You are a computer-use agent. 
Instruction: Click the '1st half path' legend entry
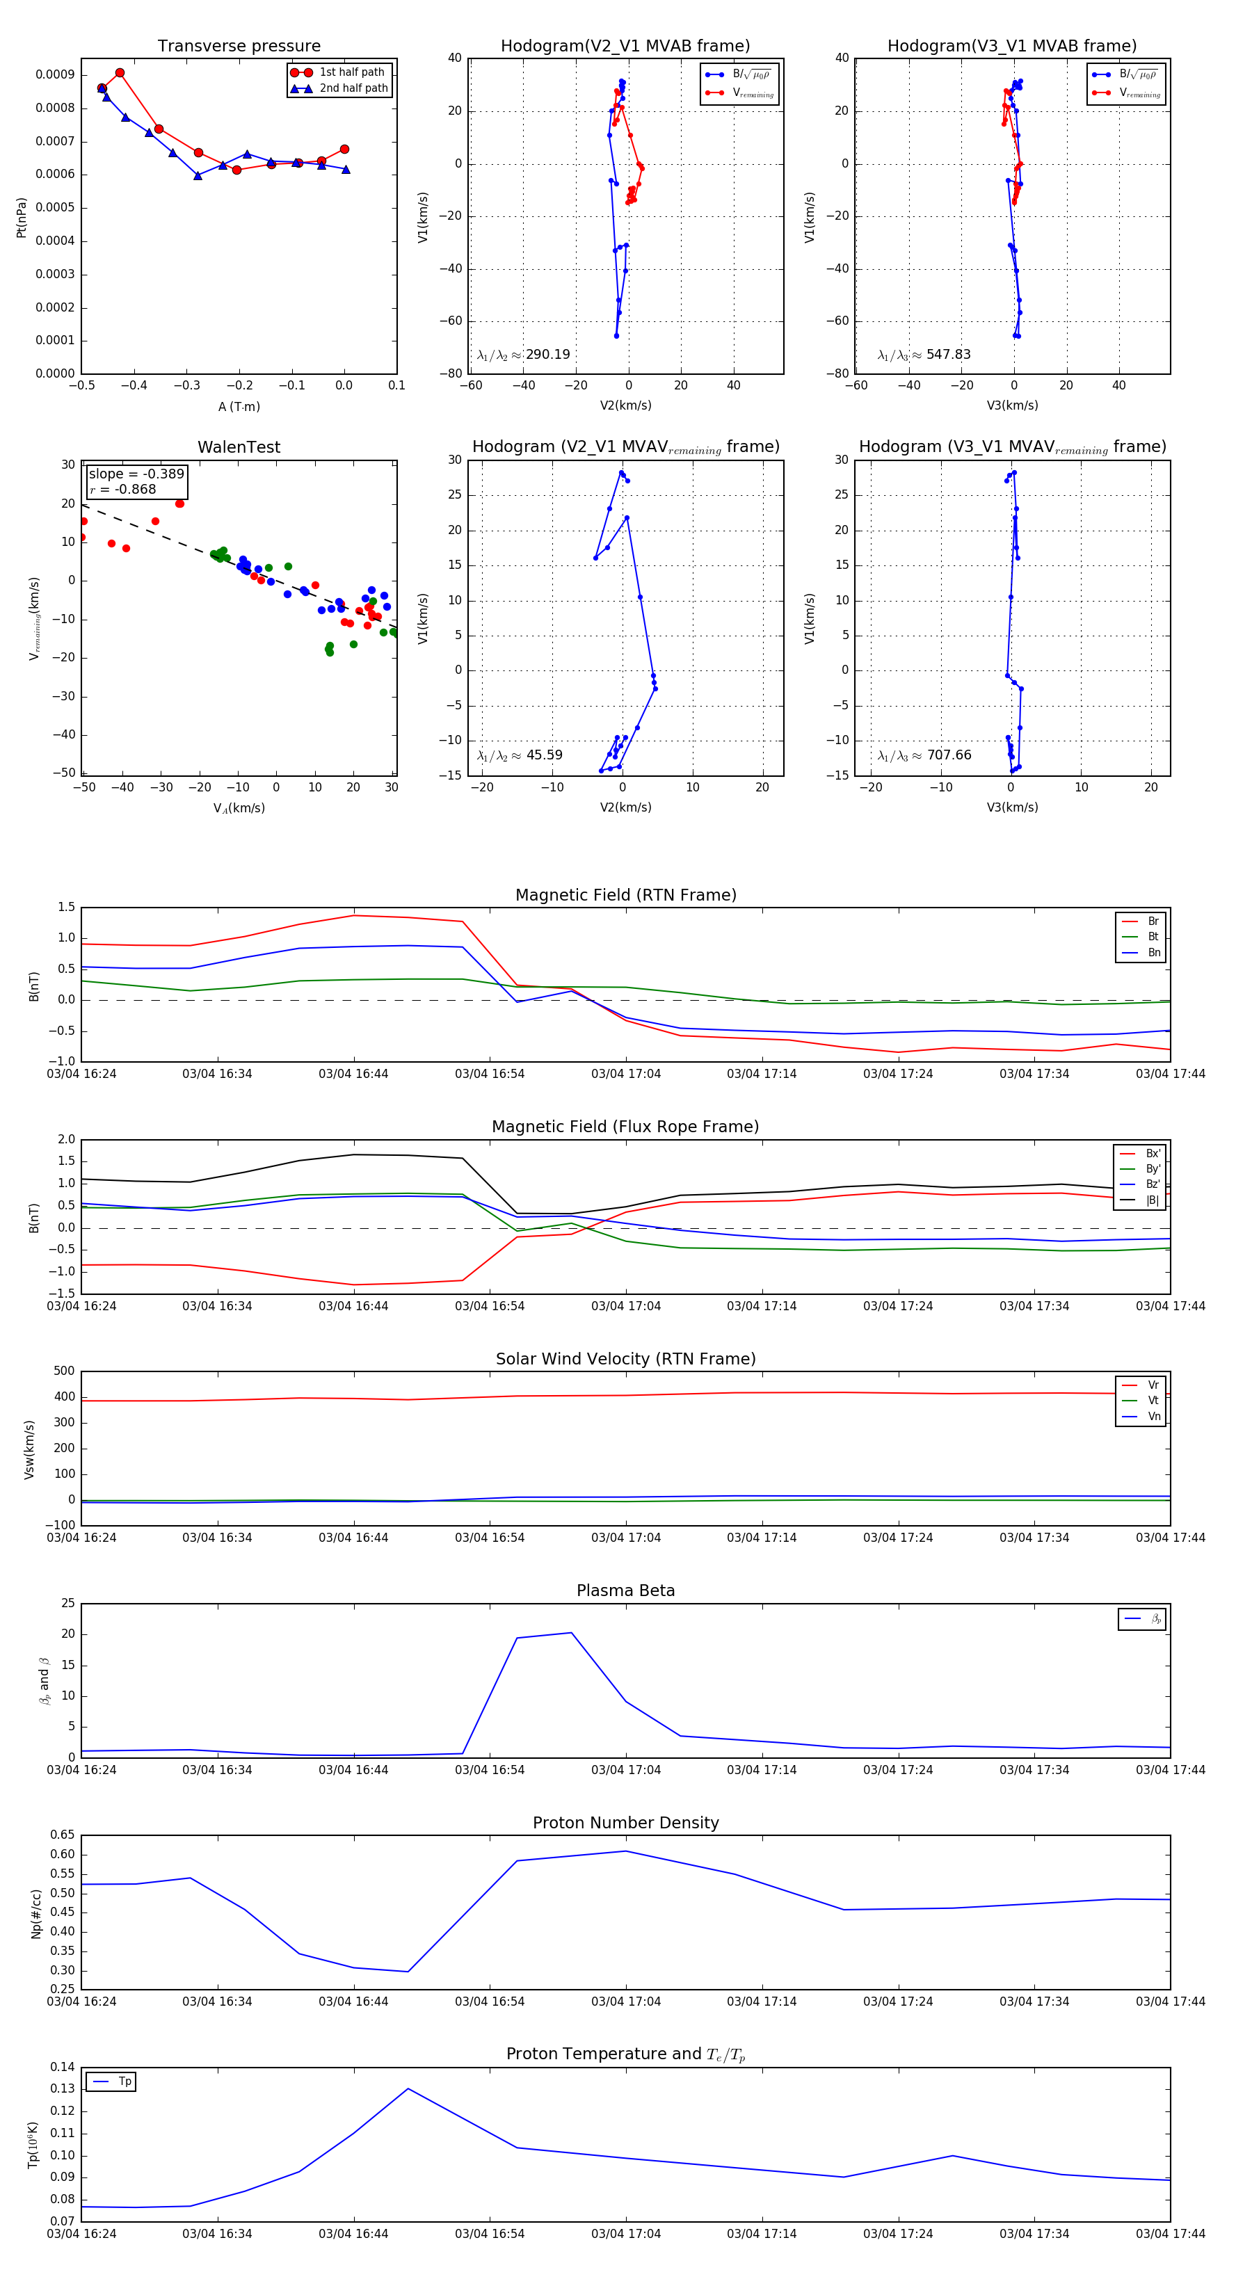click(339, 72)
